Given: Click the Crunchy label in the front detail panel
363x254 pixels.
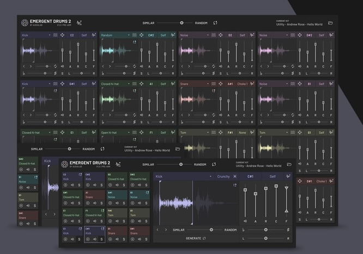Looking at the screenshot, I should [223, 176].
